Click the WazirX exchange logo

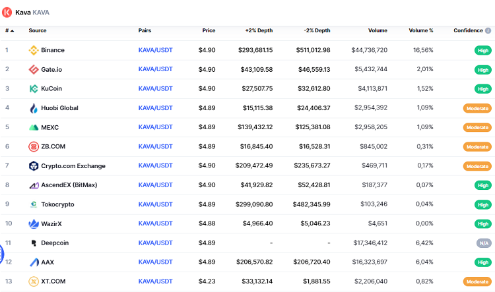click(34, 224)
